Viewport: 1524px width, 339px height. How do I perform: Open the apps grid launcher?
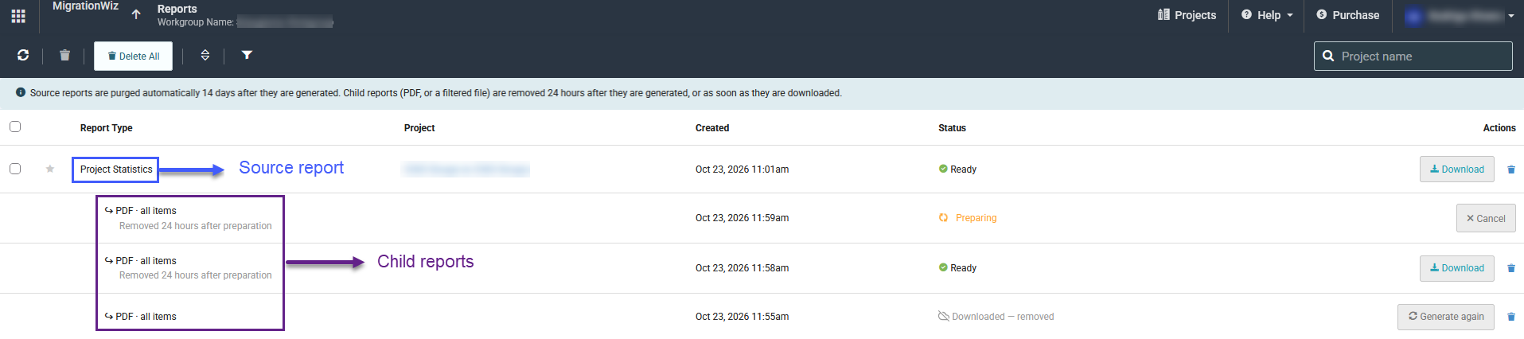(x=18, y=16)
